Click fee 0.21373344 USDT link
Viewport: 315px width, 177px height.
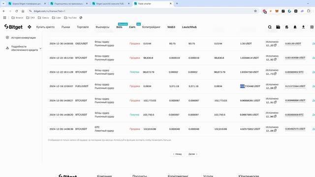(295, 86)
